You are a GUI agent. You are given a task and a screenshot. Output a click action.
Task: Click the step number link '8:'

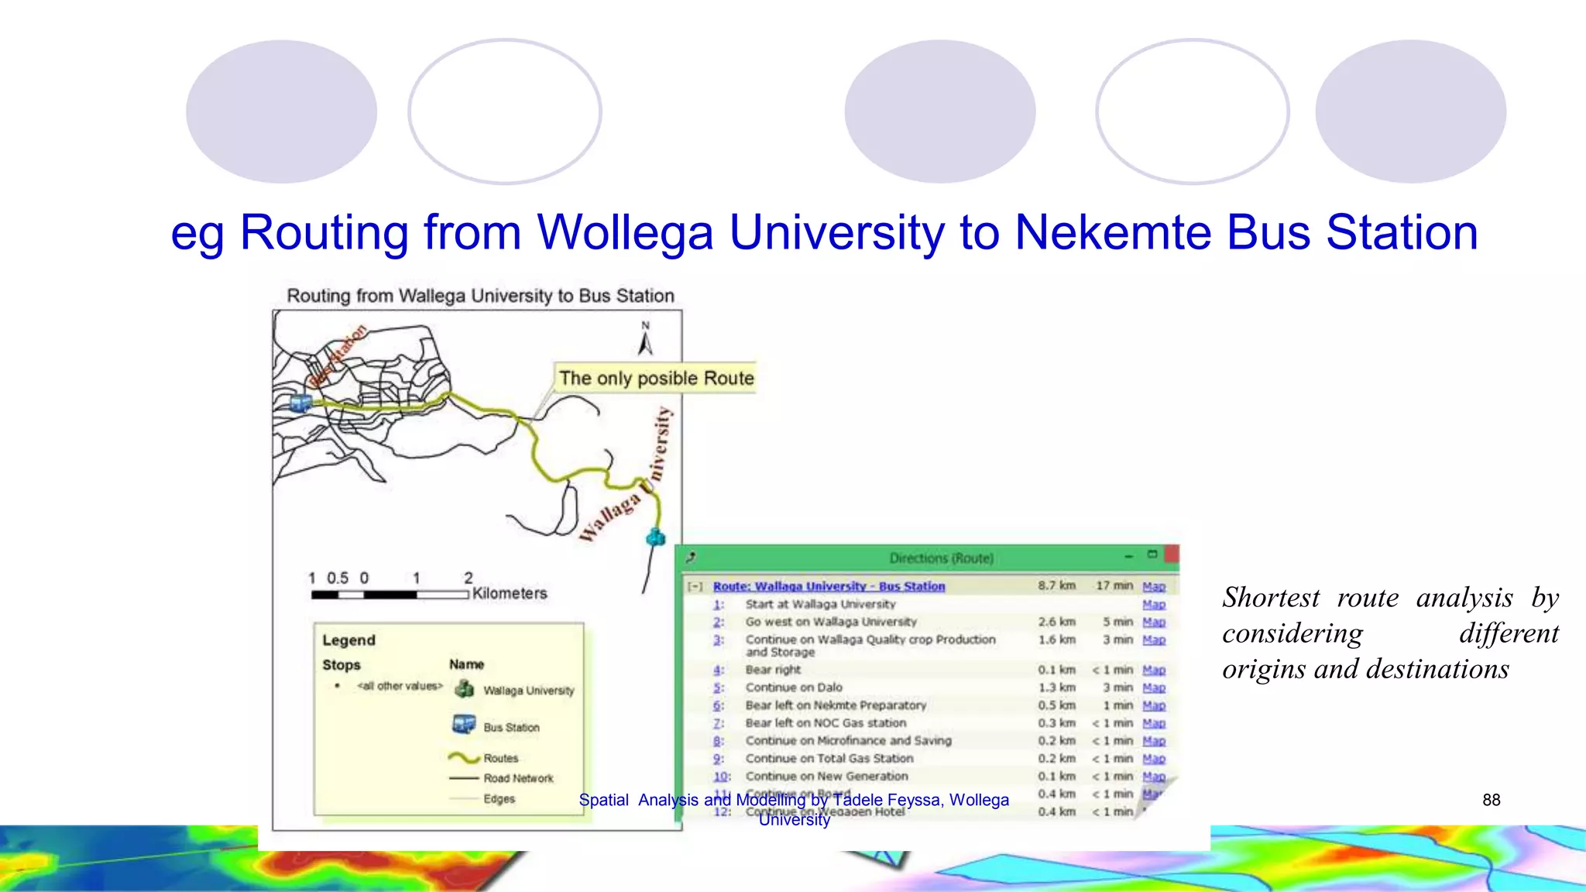pos(719,742)
